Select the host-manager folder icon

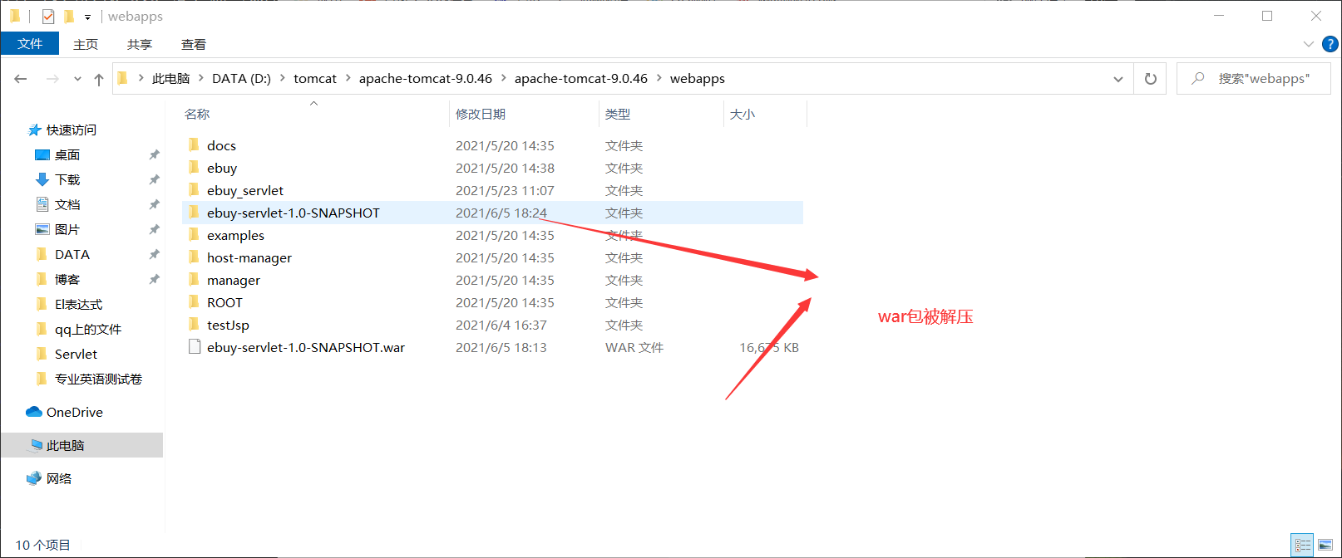pos(194,257)
